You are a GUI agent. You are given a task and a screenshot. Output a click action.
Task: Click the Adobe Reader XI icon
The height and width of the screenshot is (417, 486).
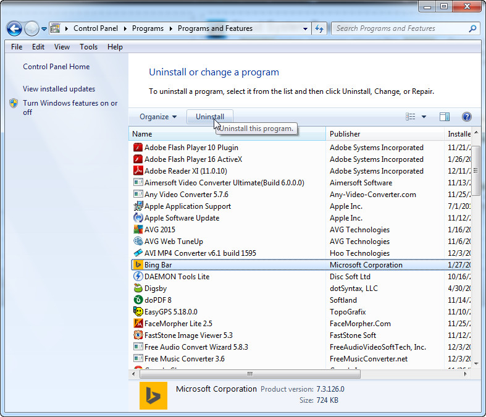tap(138, 171)
